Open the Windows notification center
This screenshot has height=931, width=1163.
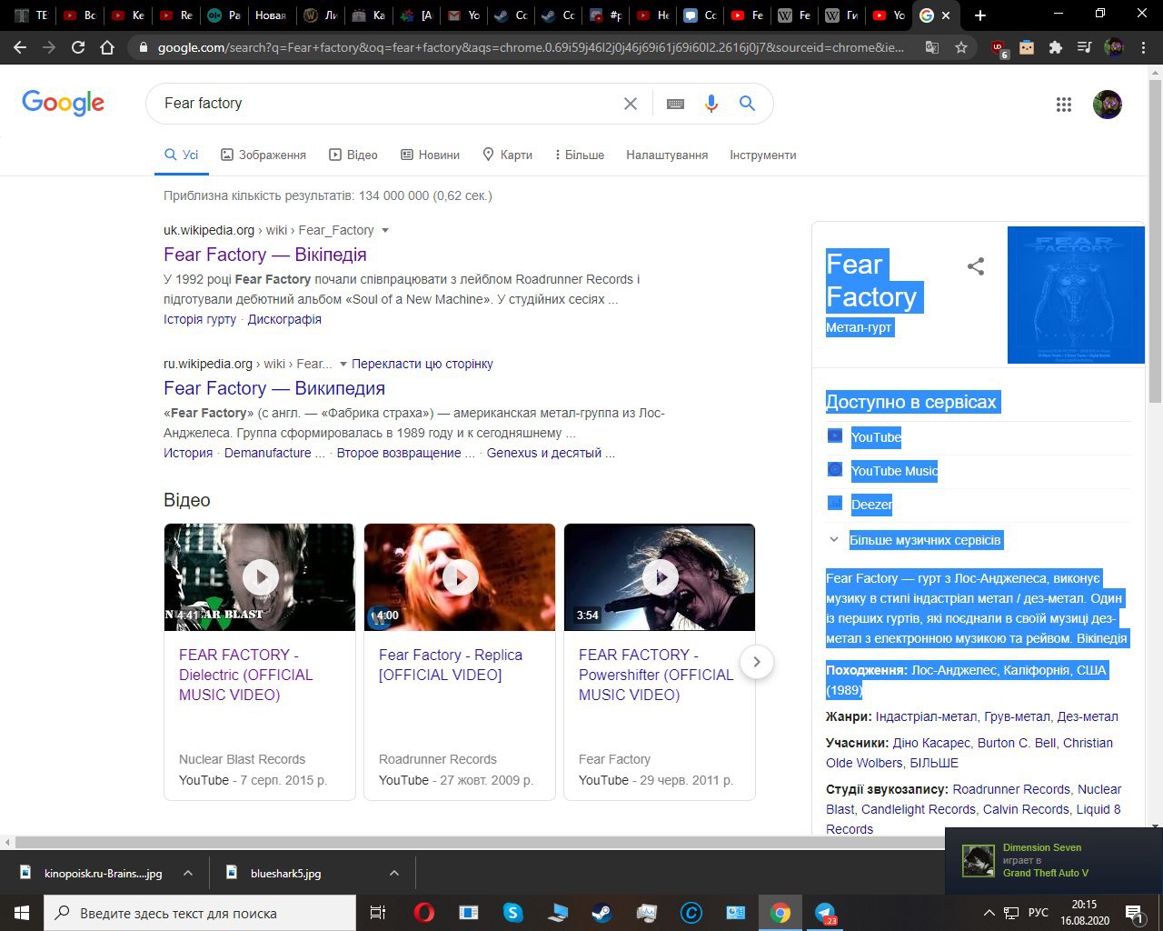1134,913
